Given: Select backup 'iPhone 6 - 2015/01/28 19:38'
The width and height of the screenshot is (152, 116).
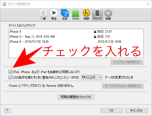Looking at the screenshot, I should (x=76, y=42).
